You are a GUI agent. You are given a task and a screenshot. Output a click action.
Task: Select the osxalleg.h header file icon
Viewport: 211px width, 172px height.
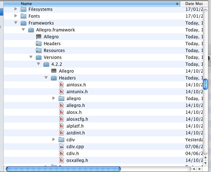click(x=61, y=160)
